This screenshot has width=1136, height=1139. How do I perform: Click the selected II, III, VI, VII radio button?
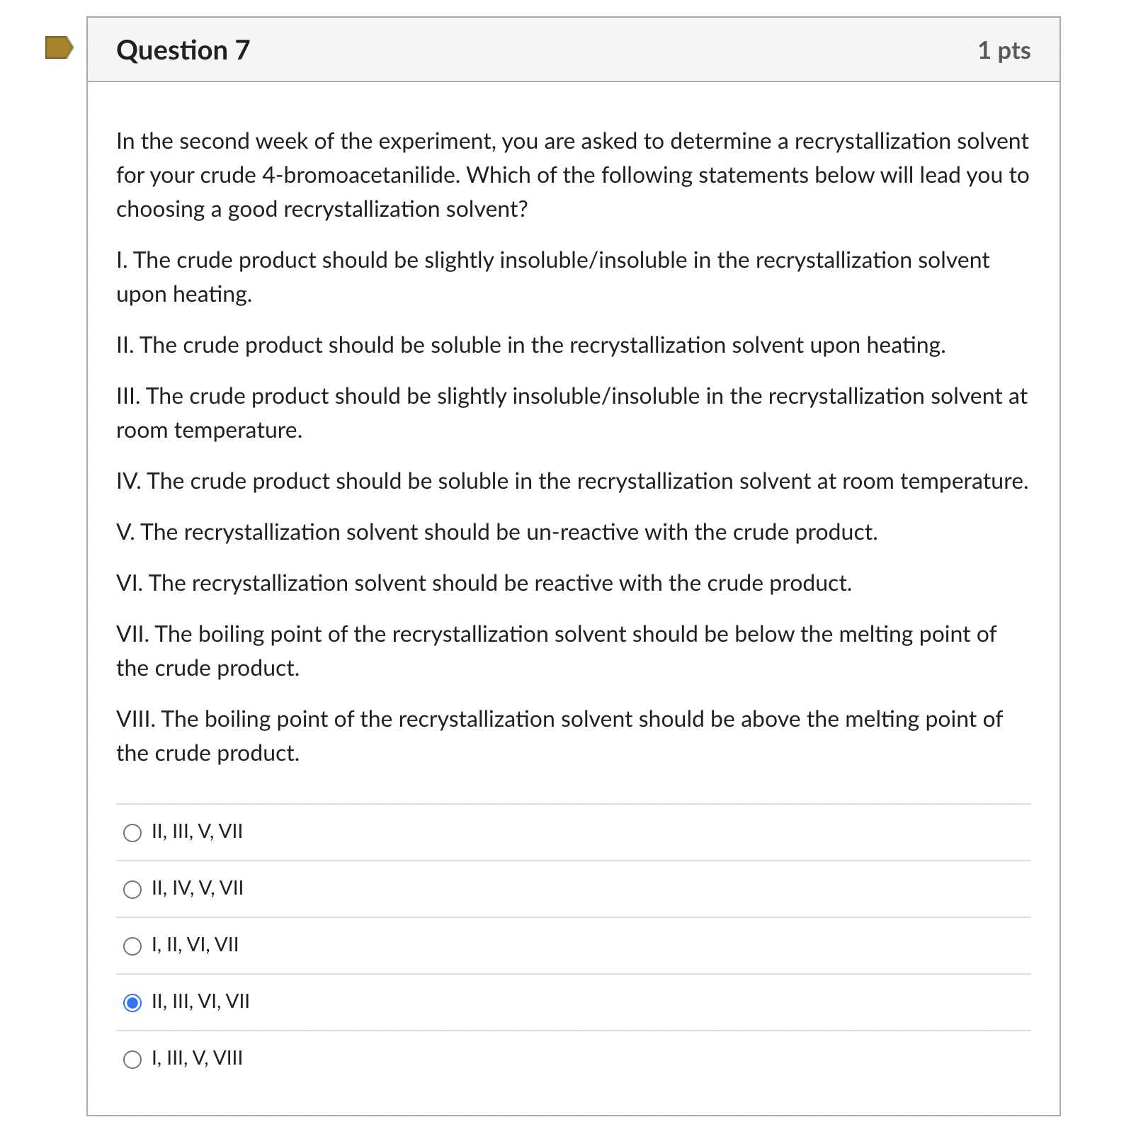132,1002
